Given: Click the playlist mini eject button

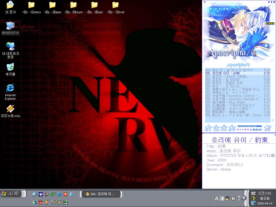Looking at the screenshot, I should (251, 130).
